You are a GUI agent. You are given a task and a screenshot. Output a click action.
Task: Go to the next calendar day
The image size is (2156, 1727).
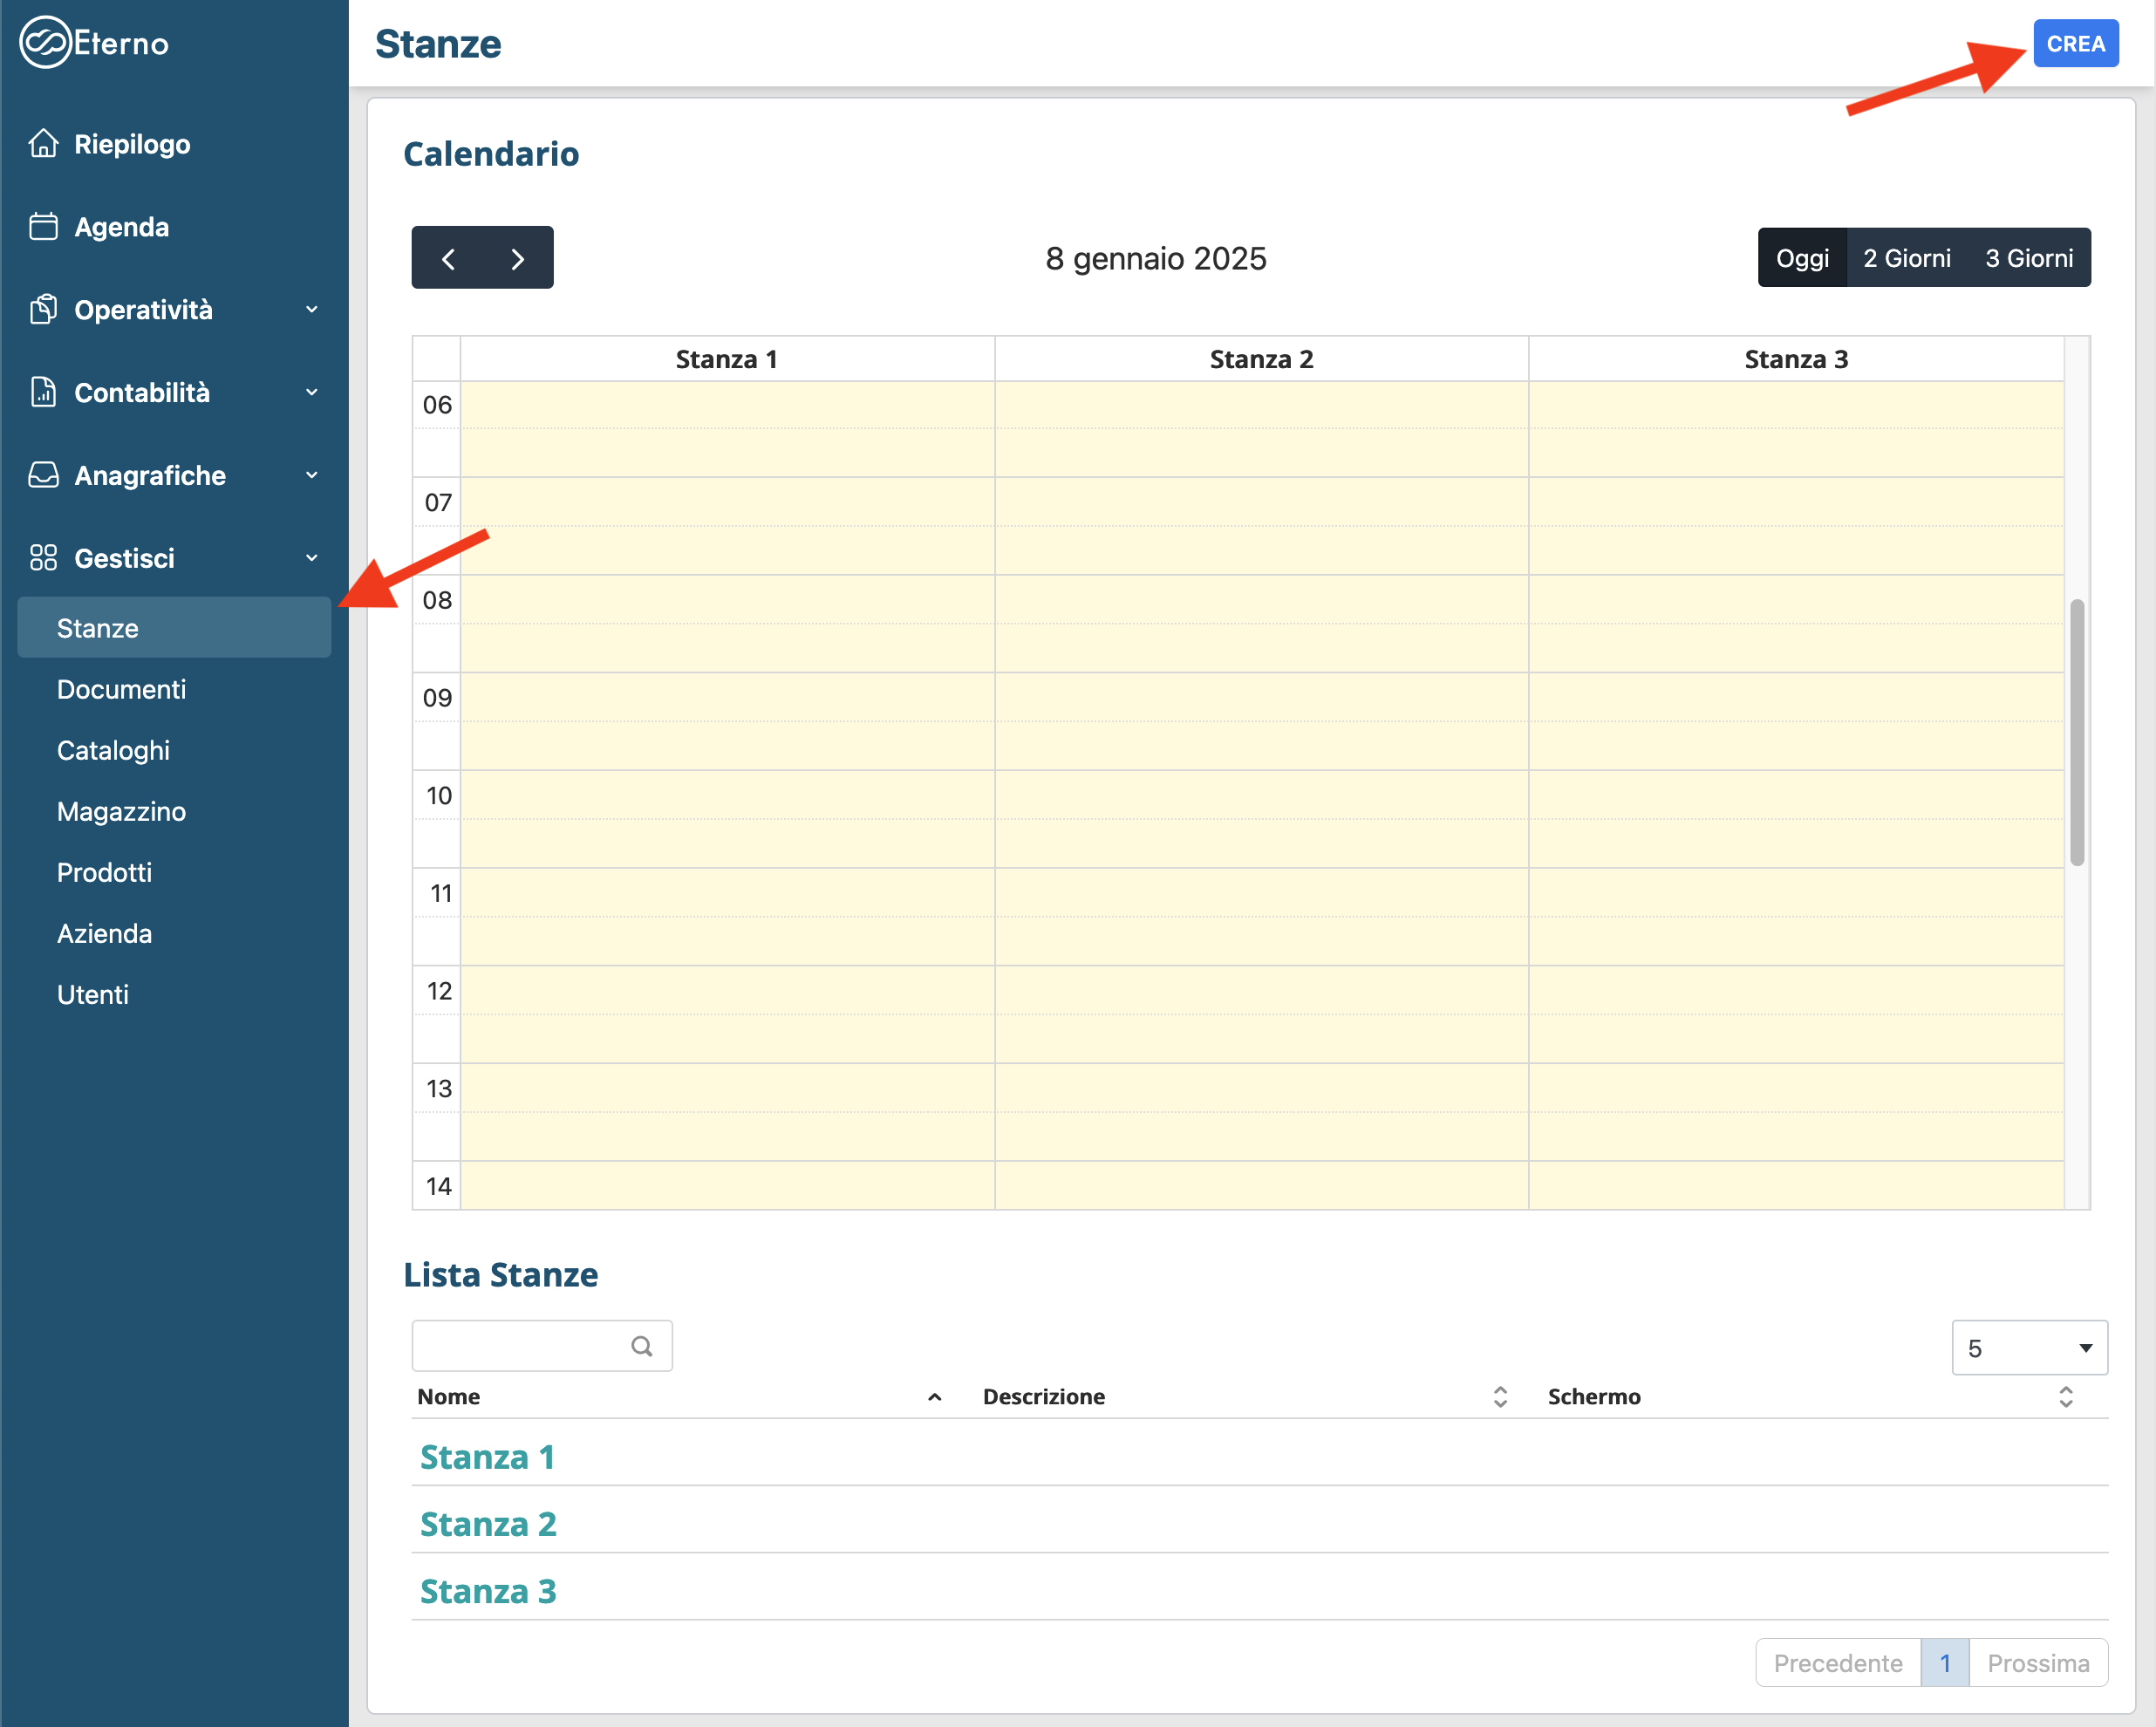tap(517, 259)
